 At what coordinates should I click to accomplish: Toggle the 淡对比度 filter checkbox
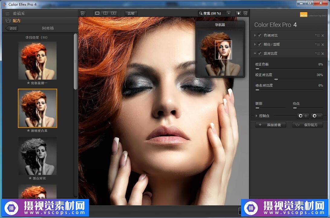point(260,53)
